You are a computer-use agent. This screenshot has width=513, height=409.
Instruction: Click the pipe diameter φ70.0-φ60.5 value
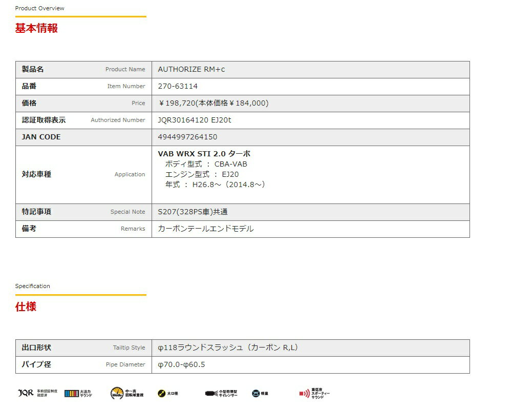181,364
